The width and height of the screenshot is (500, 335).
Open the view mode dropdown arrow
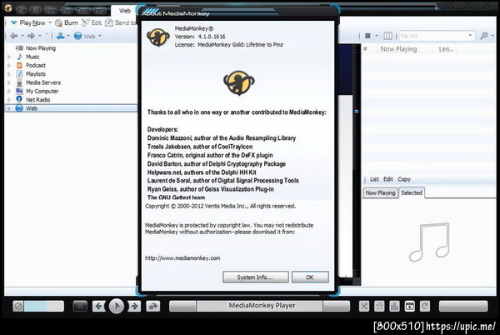pyautogui.click(x=377, y=36)
